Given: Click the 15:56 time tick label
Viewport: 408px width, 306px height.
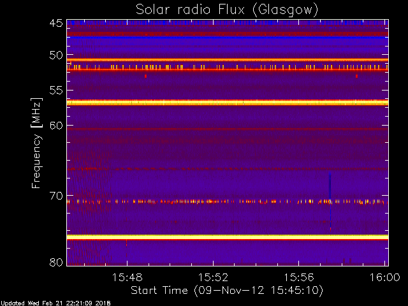Looking at the screenshot, I should [x=299, y=277].
